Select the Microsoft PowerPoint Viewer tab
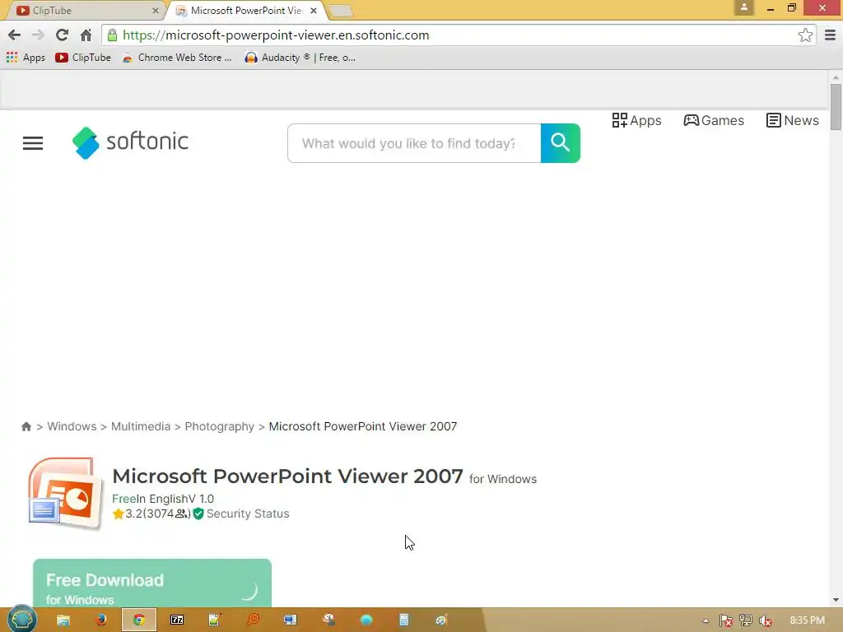This screenshot has height=632, width=843. click(x=246, y=10)
